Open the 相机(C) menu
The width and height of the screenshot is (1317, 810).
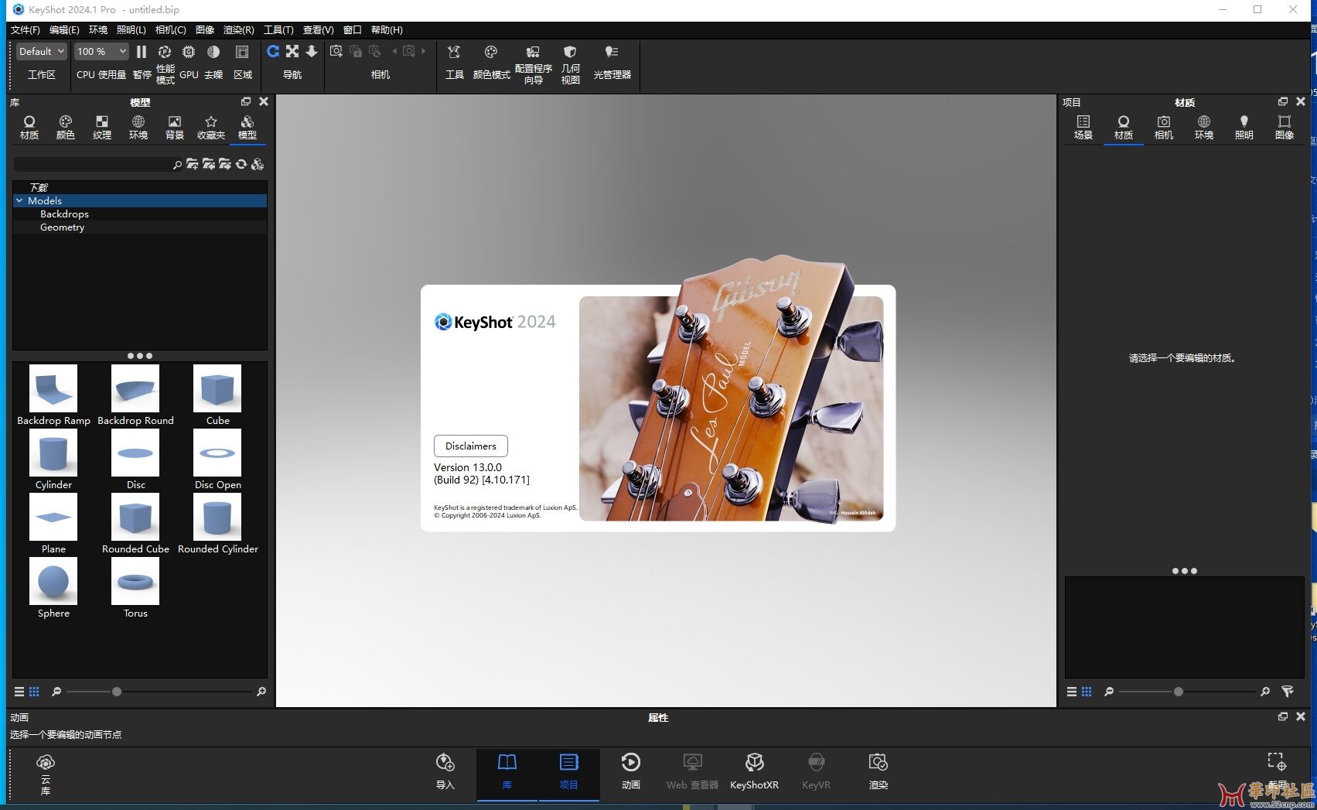pyautogui.click(x=170, y=29)
